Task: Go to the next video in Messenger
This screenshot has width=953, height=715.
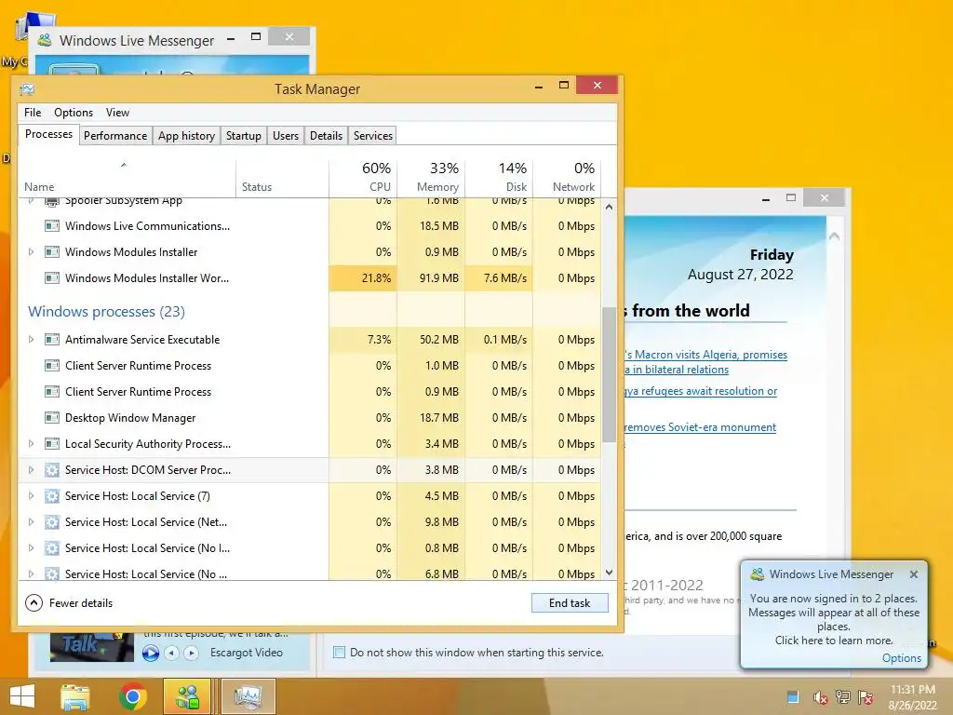Action: click(192, 653)
